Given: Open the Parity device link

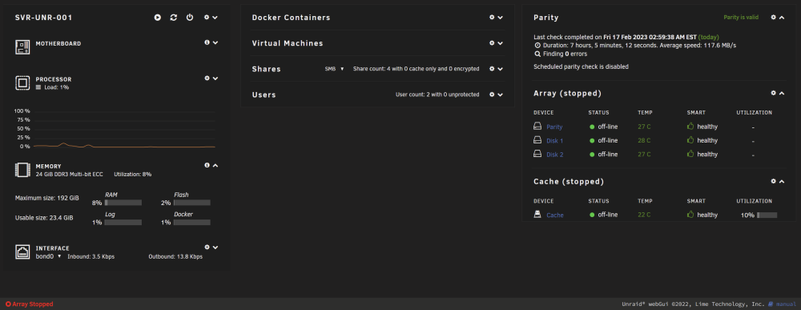Looking at the screenshot, I should 554,127.
